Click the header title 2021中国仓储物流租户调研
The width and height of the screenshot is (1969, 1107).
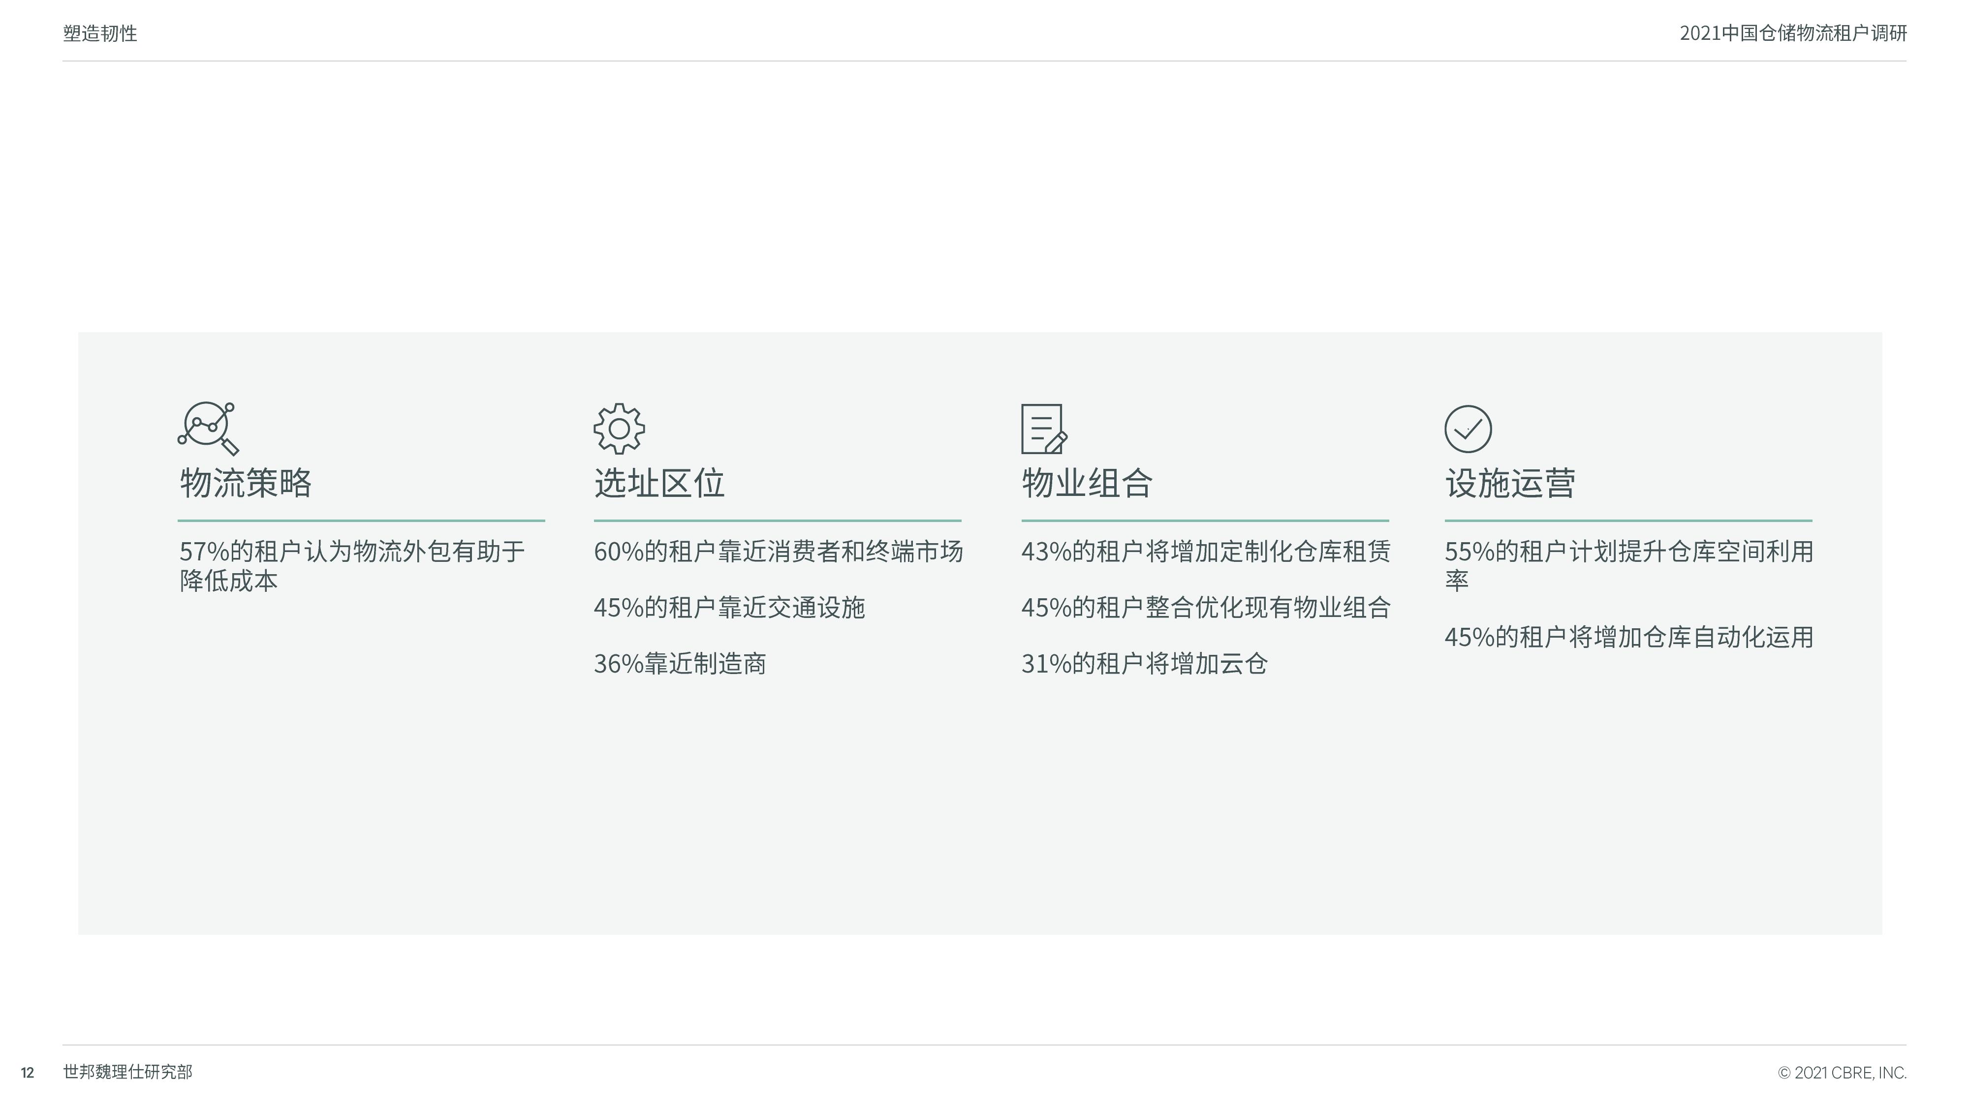[1793, 33]
